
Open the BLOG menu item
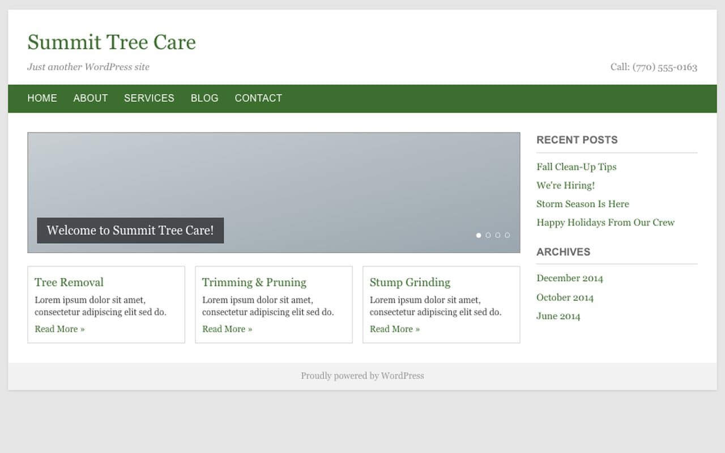(x=204, y=98)
